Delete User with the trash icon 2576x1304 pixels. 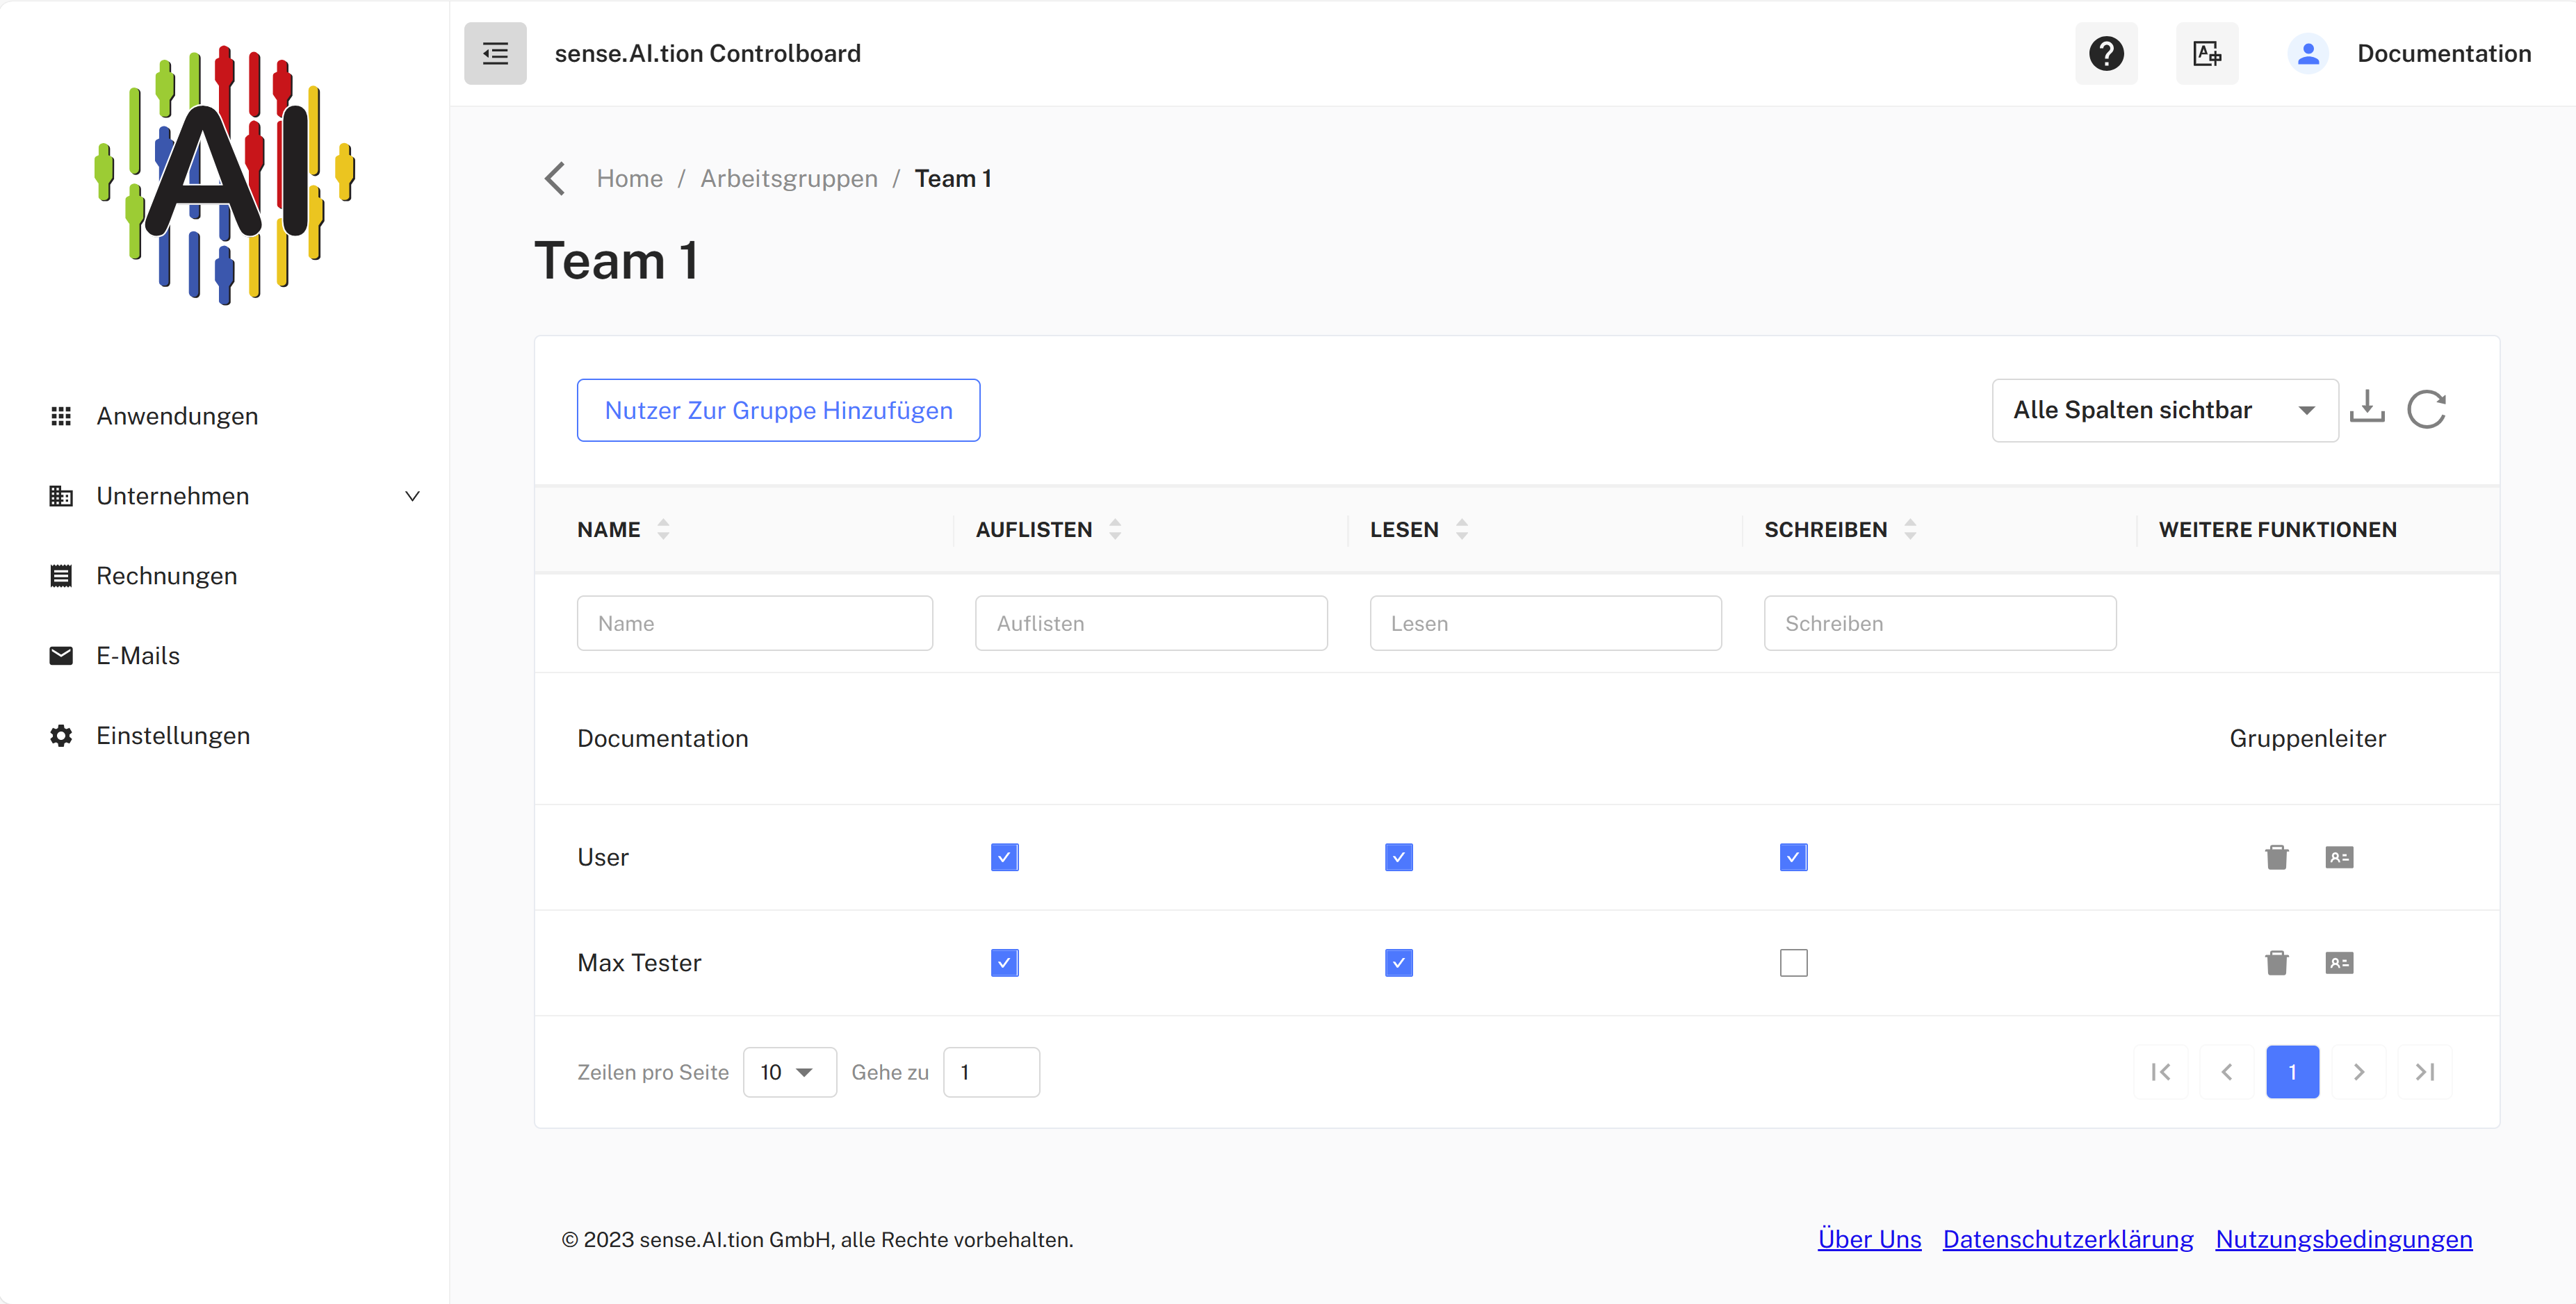coord(2277,857)
